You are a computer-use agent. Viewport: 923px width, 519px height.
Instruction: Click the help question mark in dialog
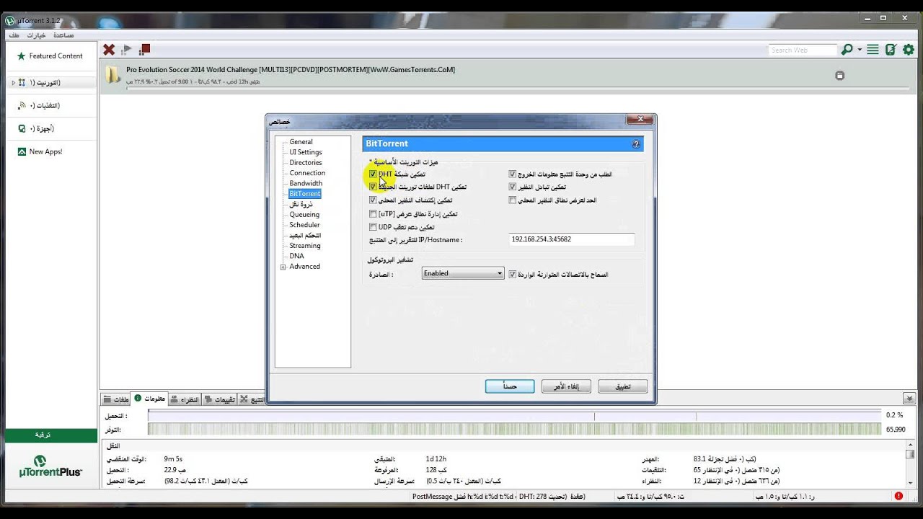[635, 144]
